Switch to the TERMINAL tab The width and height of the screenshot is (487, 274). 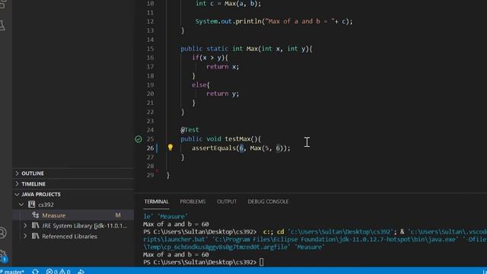[156, 201]
